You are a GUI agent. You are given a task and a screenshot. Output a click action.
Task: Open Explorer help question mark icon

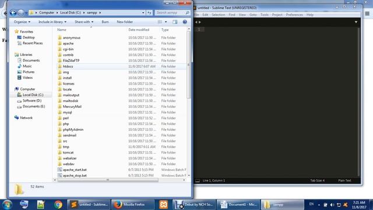[185, 22]
